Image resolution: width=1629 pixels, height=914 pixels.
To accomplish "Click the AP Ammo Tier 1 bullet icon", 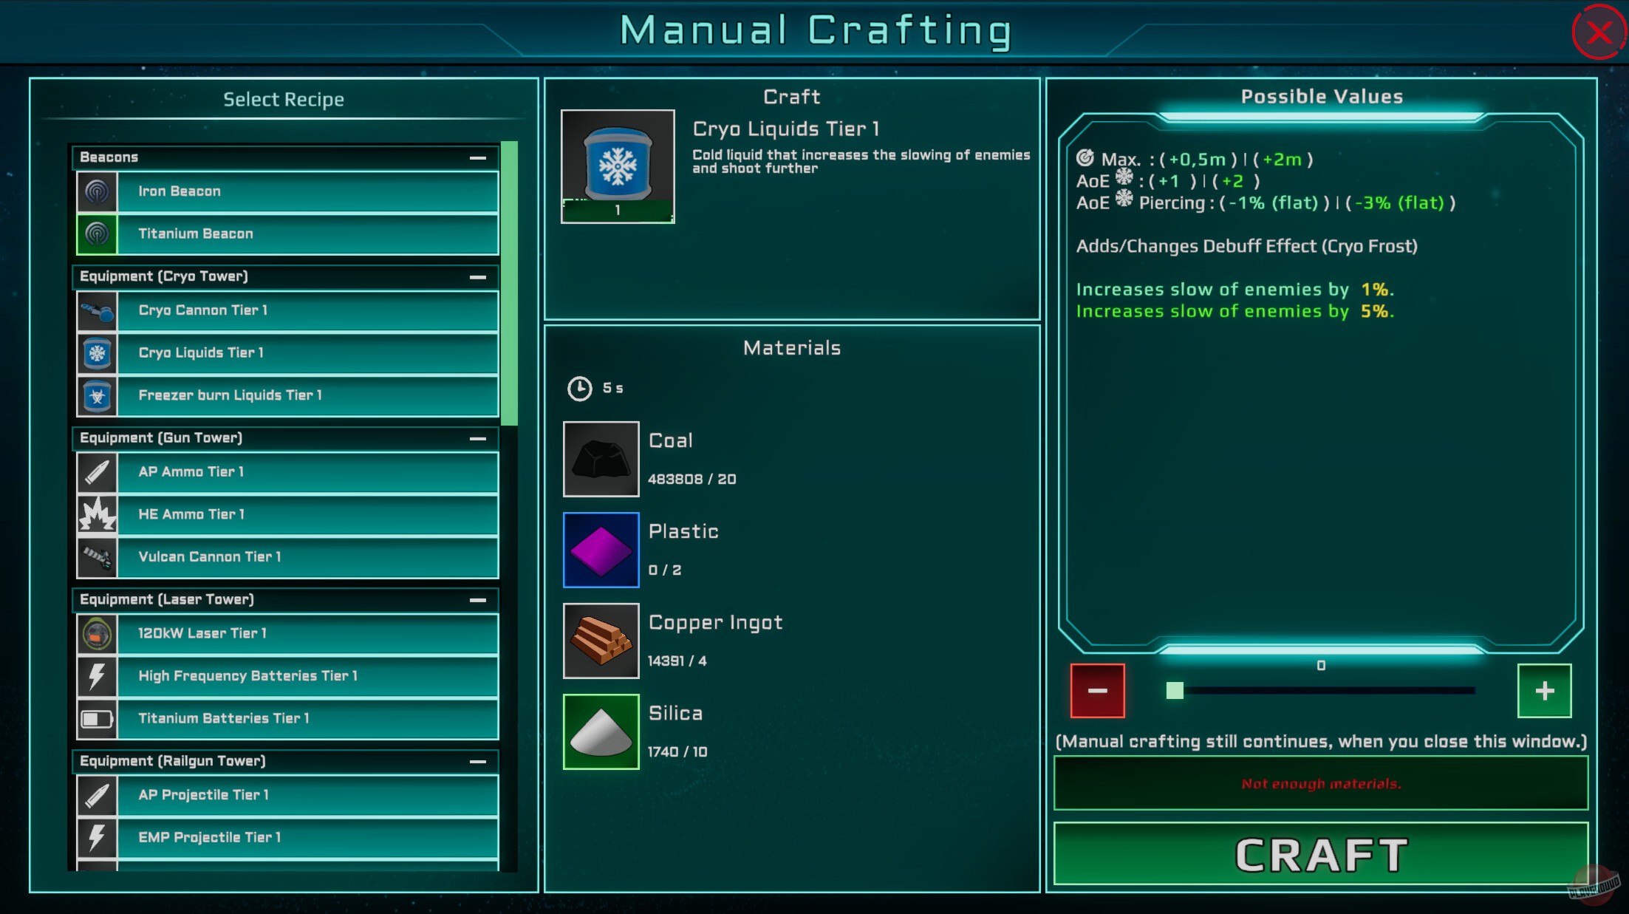I will 98,472.
